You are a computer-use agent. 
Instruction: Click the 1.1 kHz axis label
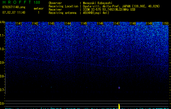pyautogui.click(x=2, y=35)
